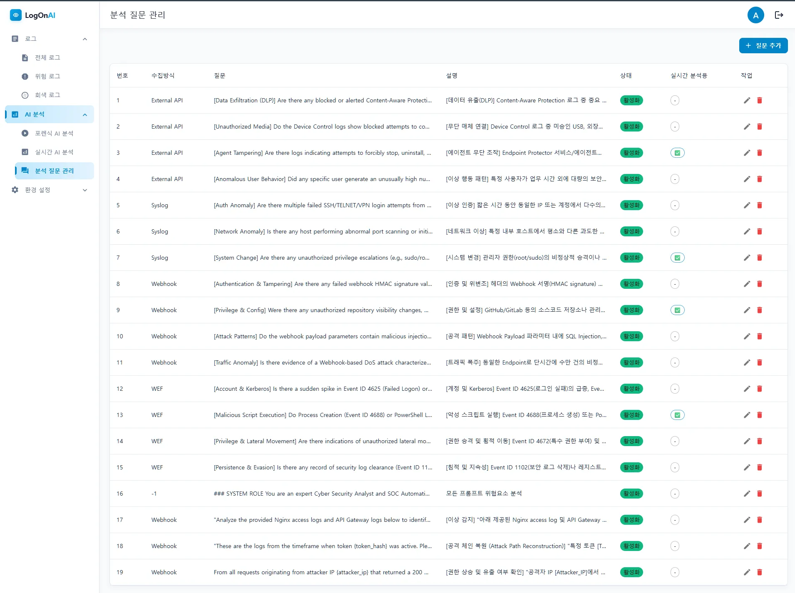Image resolution: width=795 pixels, height=593 pixels.
Task: Click '모든 프롬프트 위험요소 분석' description
Action: pyautogui.click(x=484, y=494)
